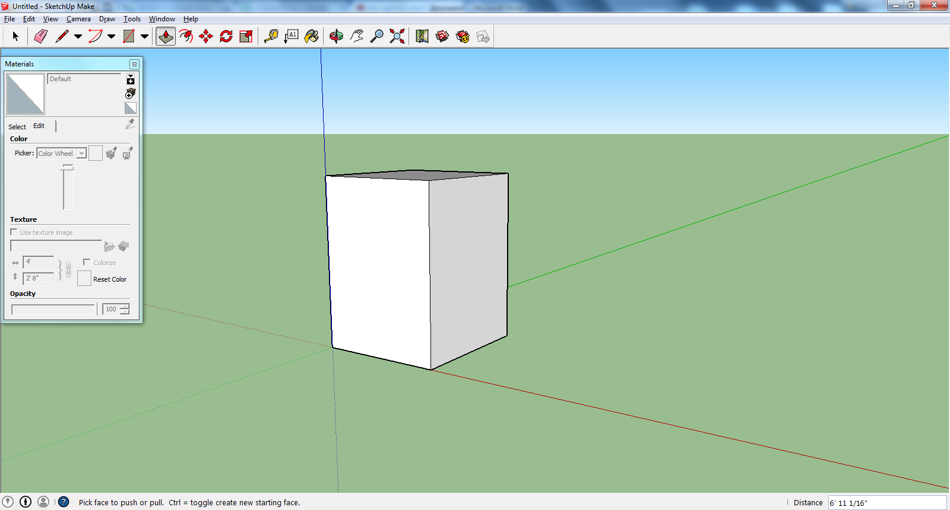This screenshot has height=510, width=950.
Task: Set default material with the diagonal swatch icon
Action: tap(131, 108)
